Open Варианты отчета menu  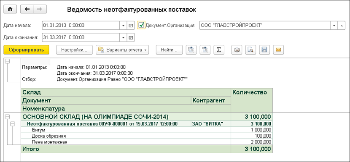[122, 50]
